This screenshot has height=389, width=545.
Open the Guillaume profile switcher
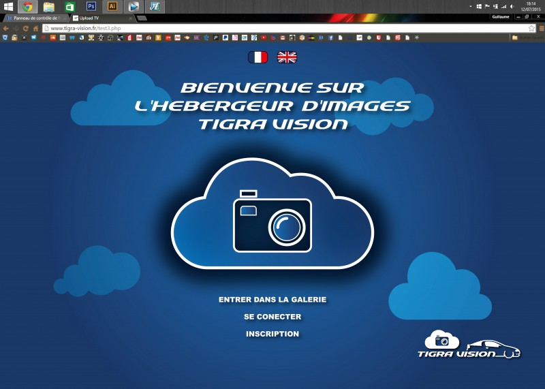[500, 16]
